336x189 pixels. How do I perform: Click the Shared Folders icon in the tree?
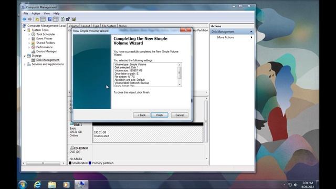[x=34, y=43]
